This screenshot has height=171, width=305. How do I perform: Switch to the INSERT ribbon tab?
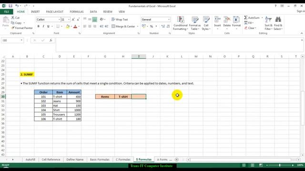click(35, 11)
